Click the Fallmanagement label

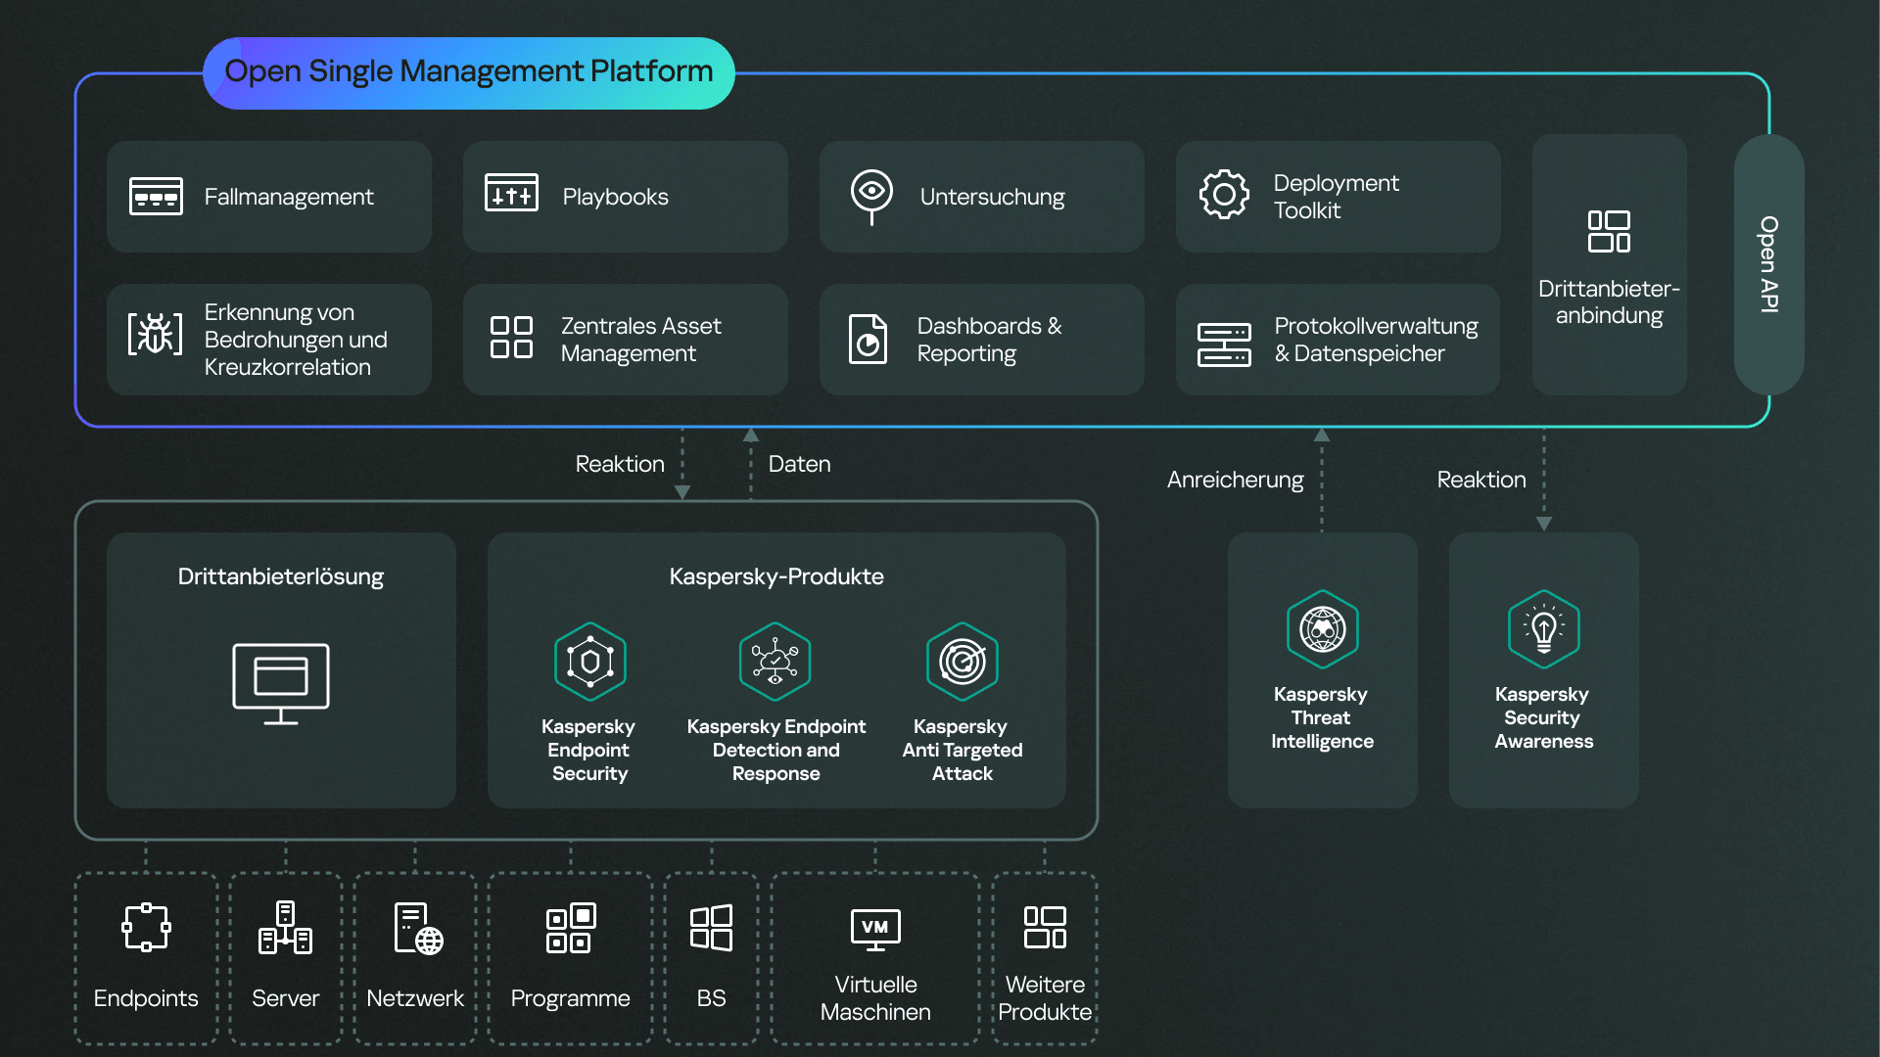click(x=289, y=197)
